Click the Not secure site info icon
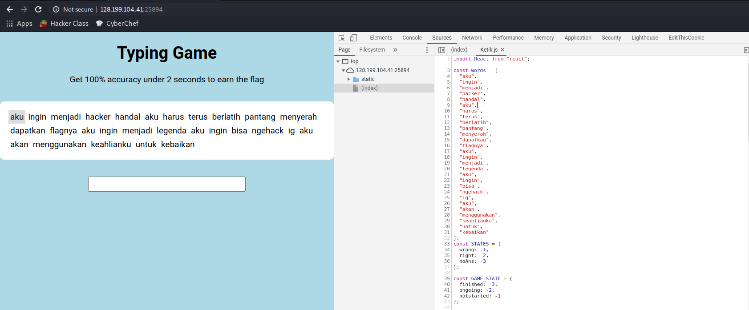This screenshot has width=749, height=310. tap(56, 9)
